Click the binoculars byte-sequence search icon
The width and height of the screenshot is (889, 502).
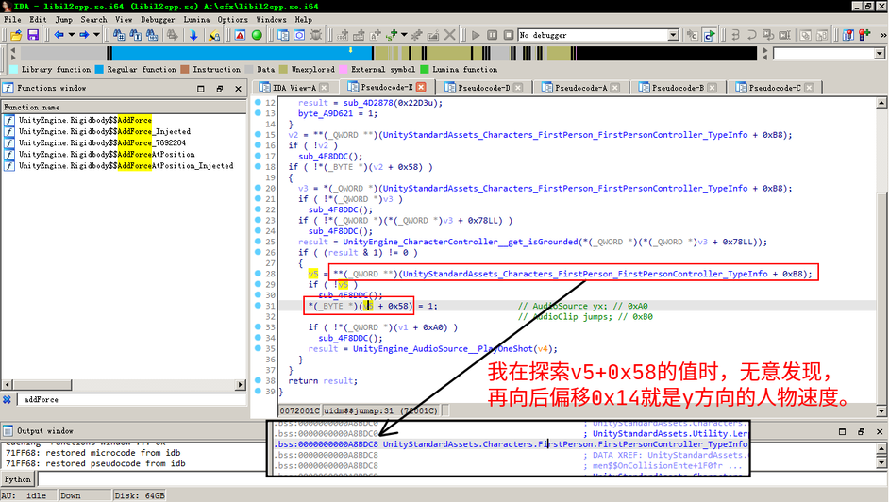point(152,35)
